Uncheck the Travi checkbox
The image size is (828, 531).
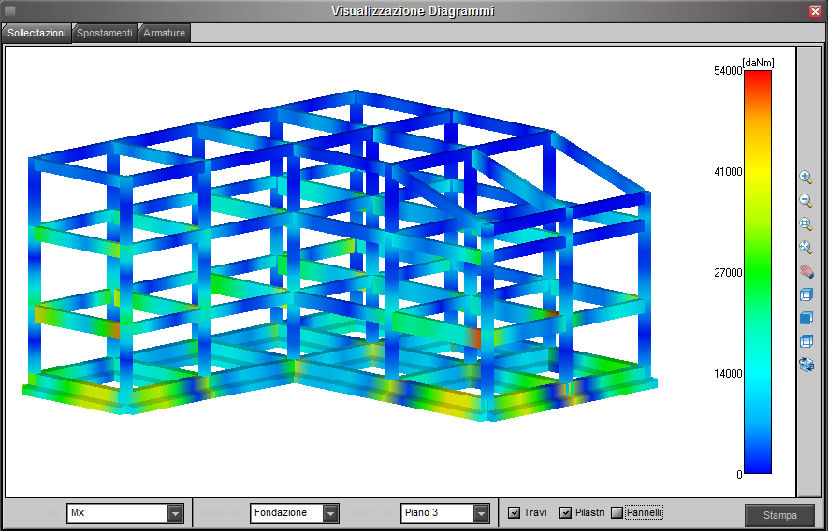[514, 513]
